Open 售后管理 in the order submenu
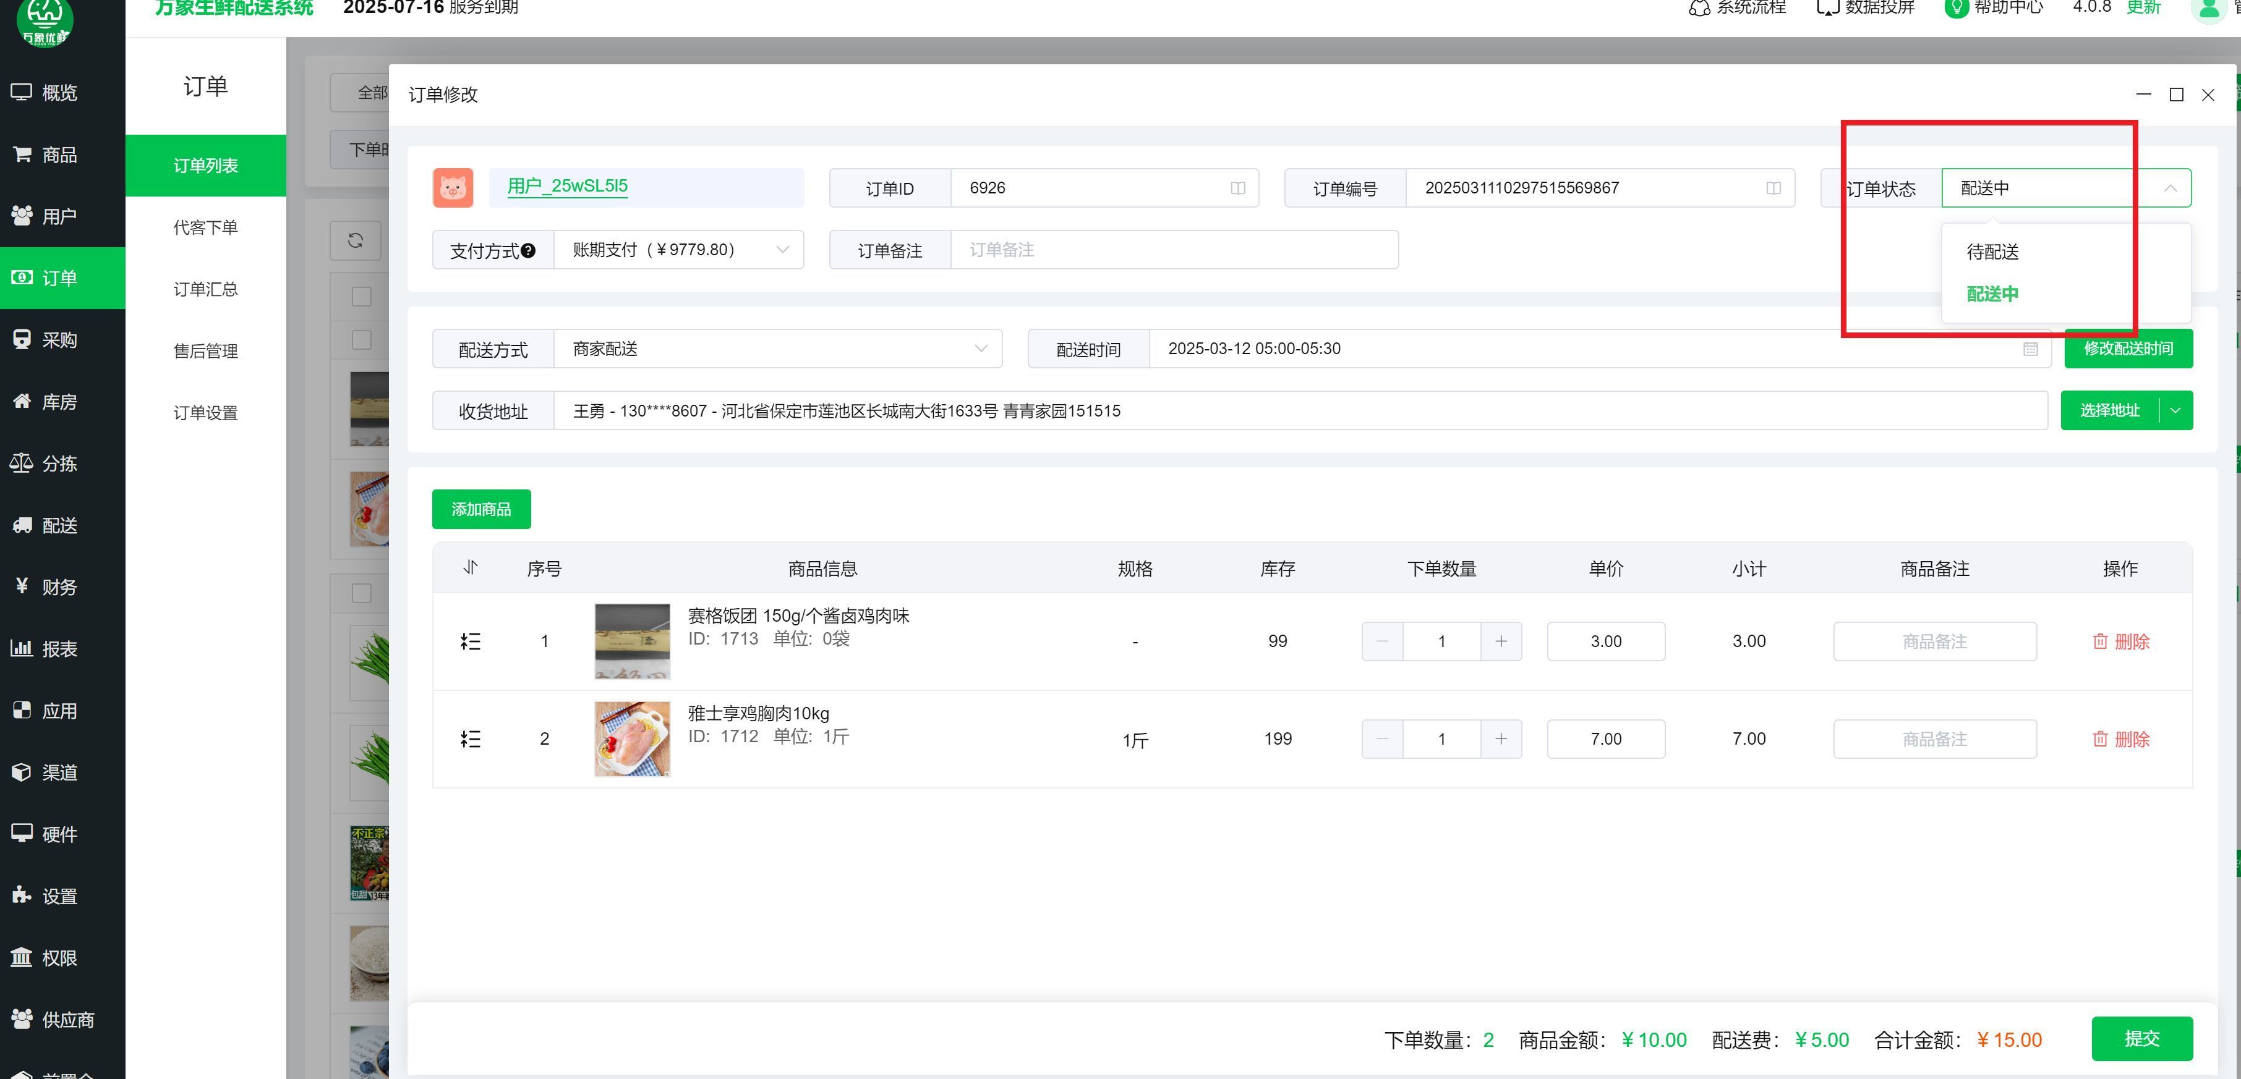 [205, 351]
